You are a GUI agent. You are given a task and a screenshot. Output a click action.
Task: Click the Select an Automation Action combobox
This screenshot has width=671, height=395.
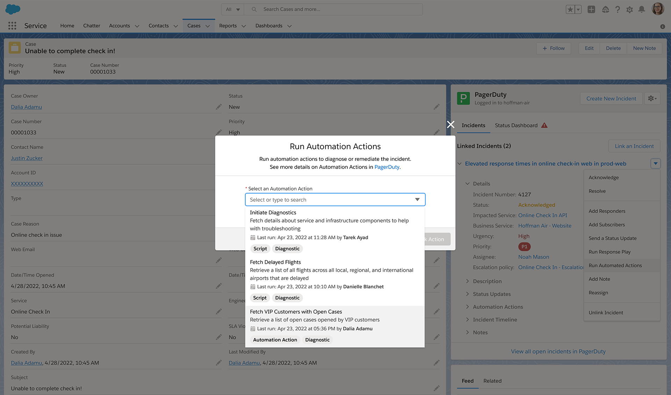click(x=335, y=200)
